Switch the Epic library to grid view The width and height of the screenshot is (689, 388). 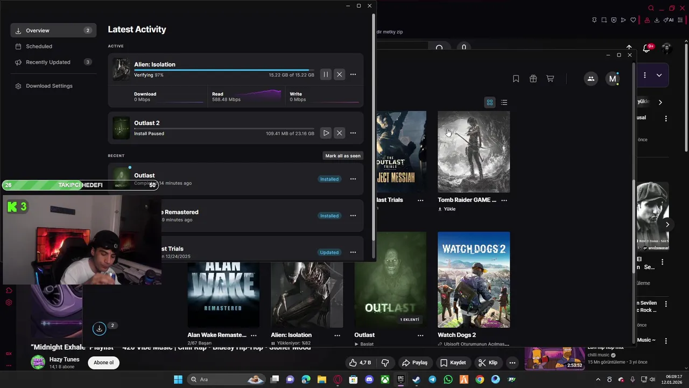click(x=490, y=102)
